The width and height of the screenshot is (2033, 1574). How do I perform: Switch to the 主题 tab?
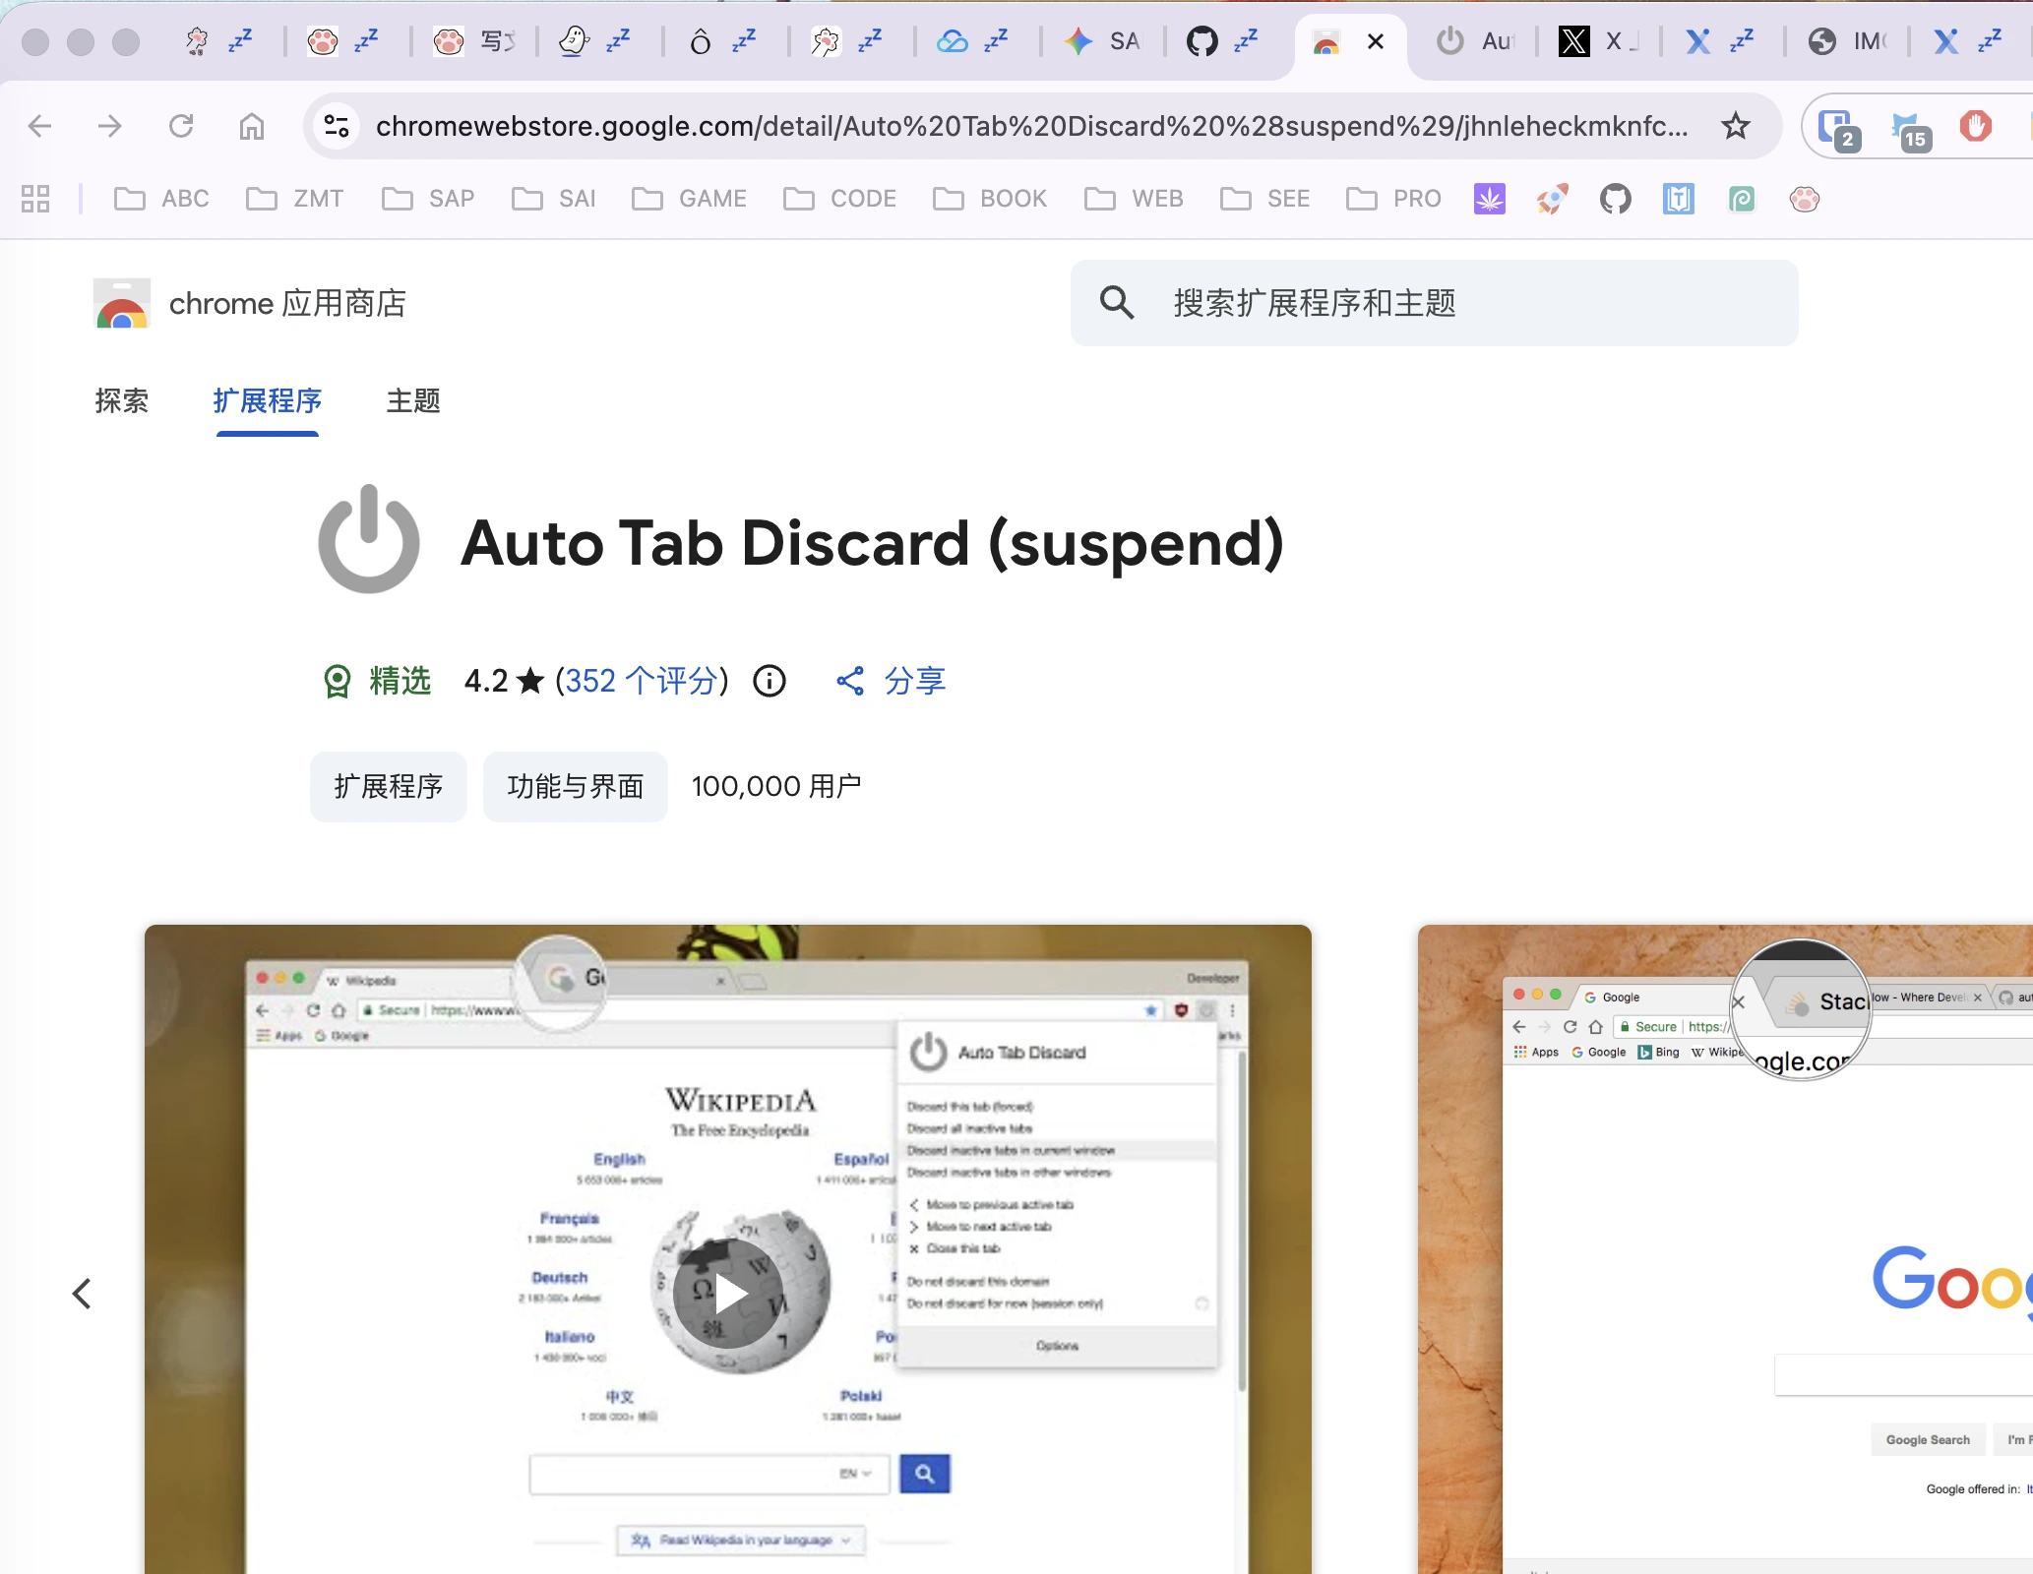(412, 401)
